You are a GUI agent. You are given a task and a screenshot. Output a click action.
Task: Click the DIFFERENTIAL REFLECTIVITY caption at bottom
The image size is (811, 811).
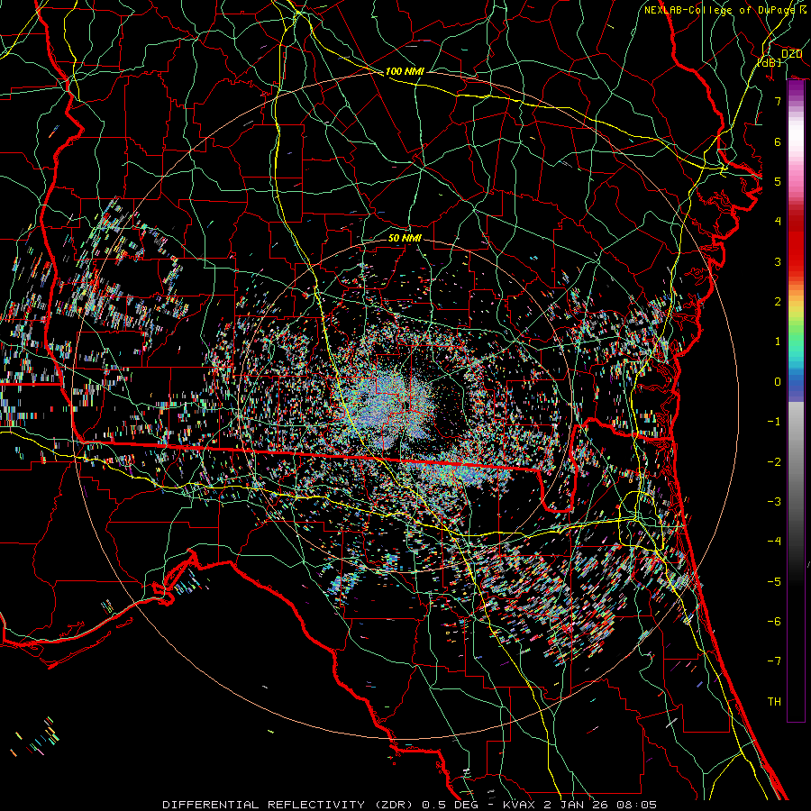point(409,805)
